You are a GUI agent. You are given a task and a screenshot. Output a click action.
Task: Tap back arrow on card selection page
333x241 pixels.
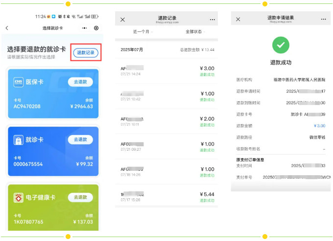[7, 28]
